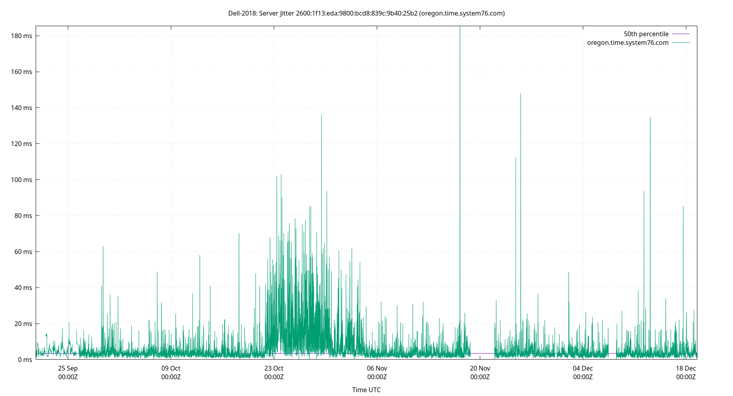Click the 100 ms y-axis label
This screenshot has height=396, width=733.
tap(22, 180)
